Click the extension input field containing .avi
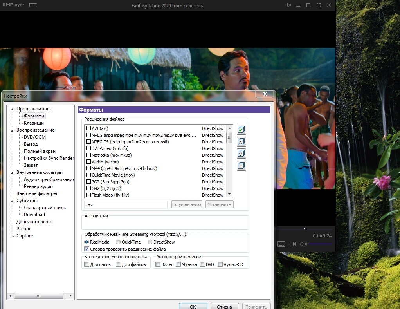 coord(126,204)
